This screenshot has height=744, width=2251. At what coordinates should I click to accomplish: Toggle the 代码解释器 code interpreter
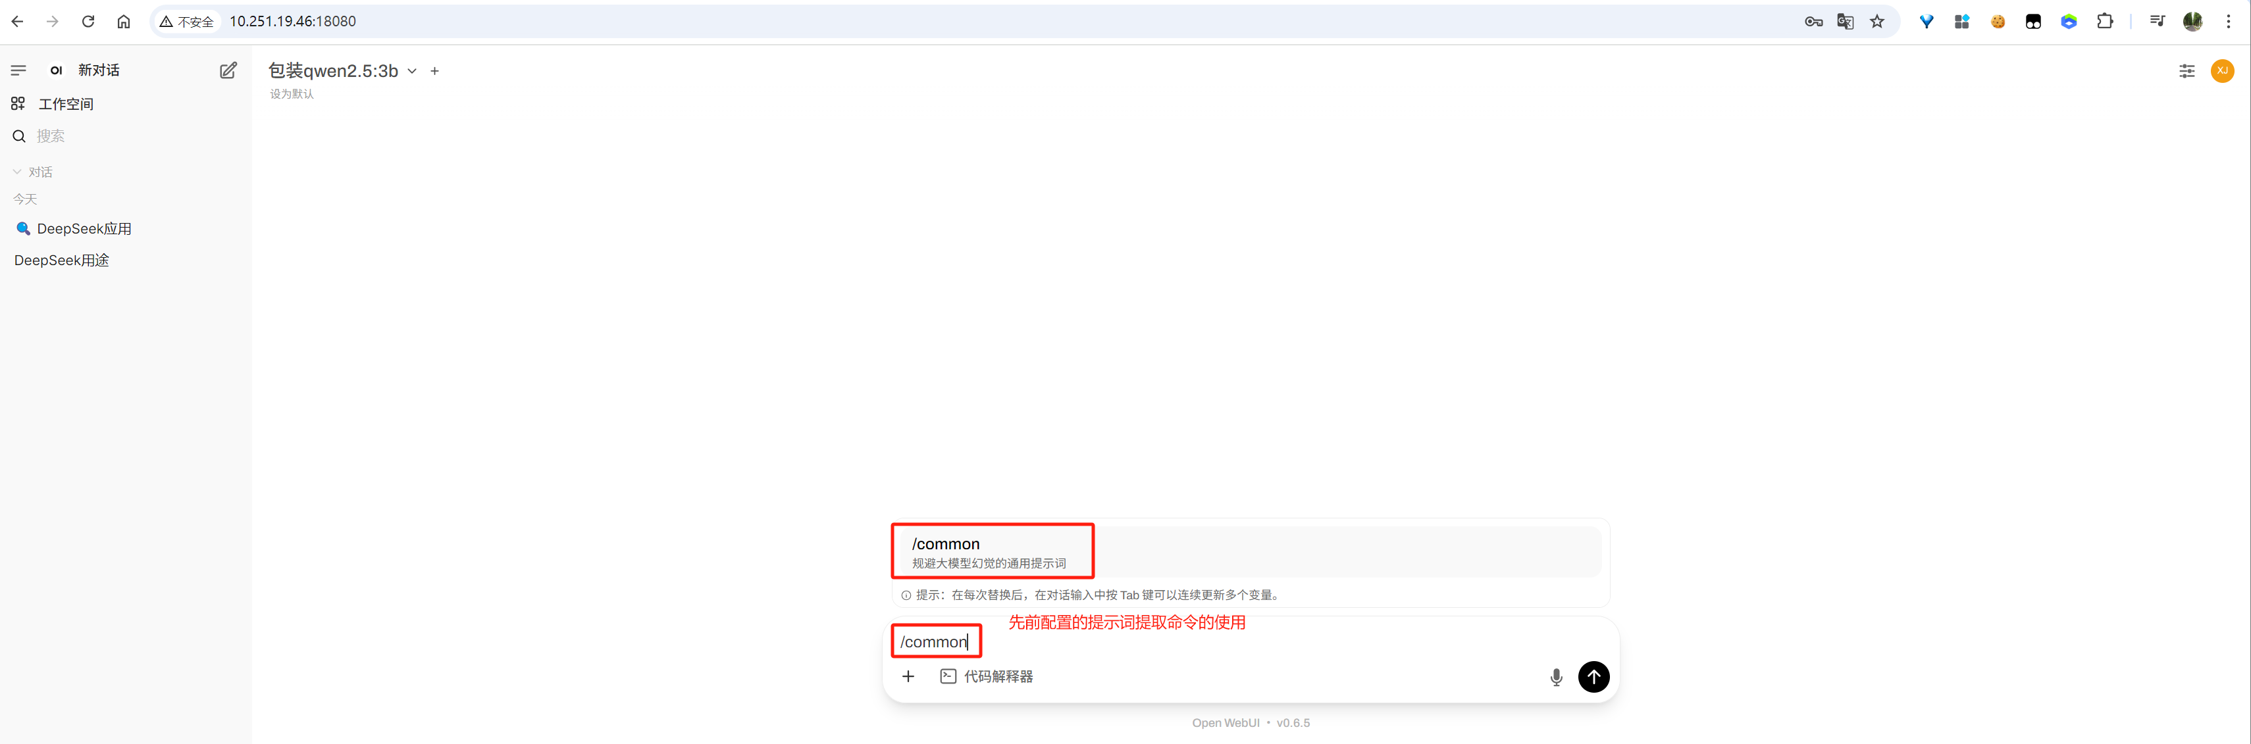point(987,677)
